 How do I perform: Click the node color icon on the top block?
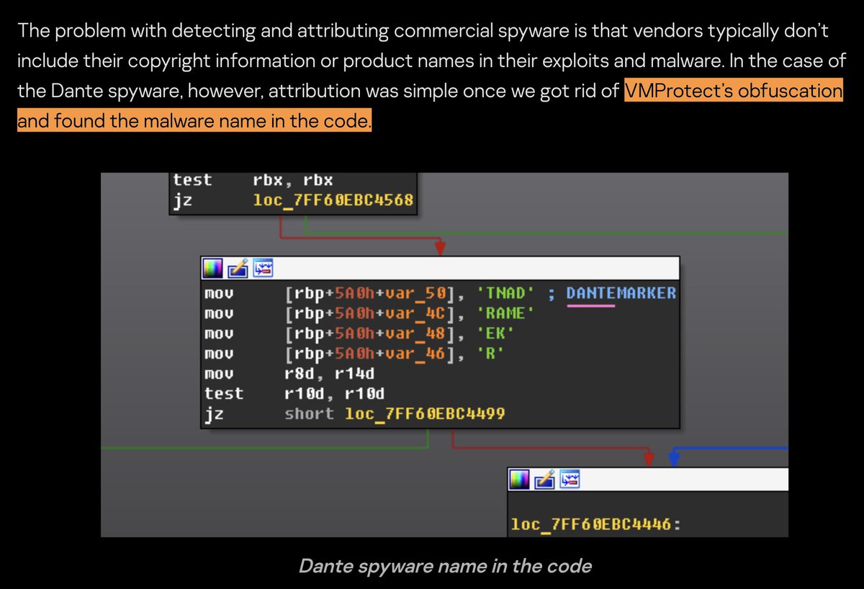(212, 268)
